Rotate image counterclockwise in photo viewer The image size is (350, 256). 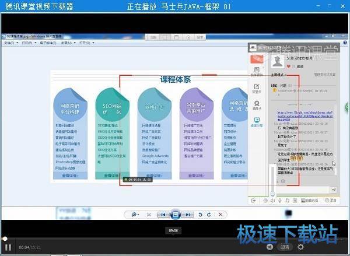pyautogui.click(x=200, y=215)
